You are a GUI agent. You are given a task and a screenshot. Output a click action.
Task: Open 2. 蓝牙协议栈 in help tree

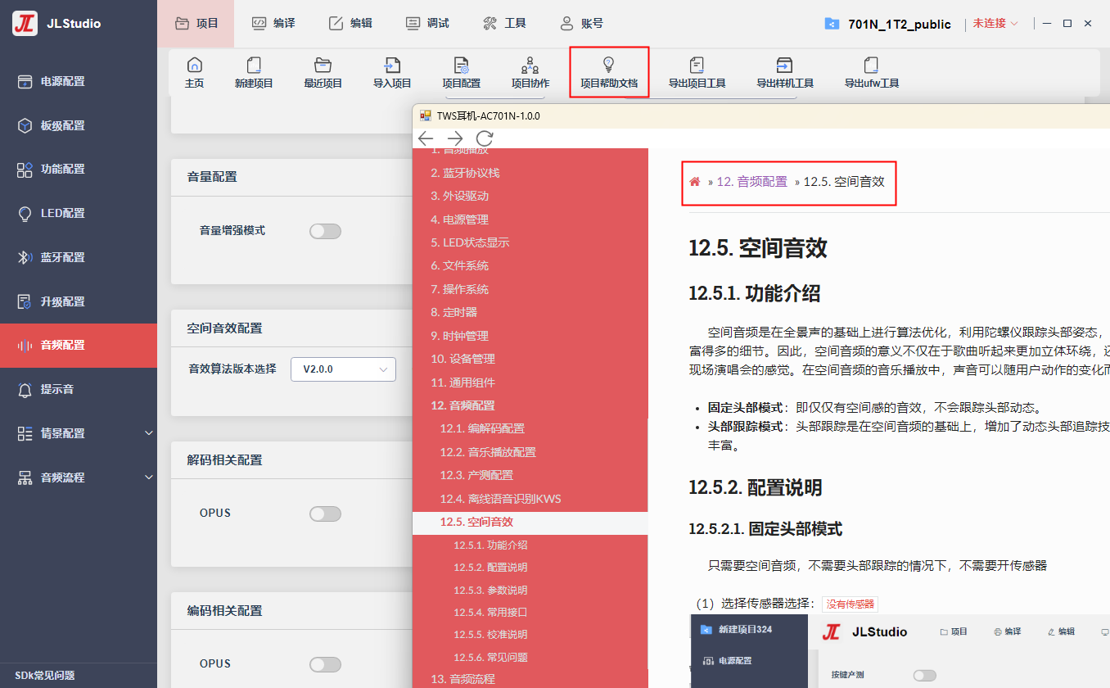point(465,173)
